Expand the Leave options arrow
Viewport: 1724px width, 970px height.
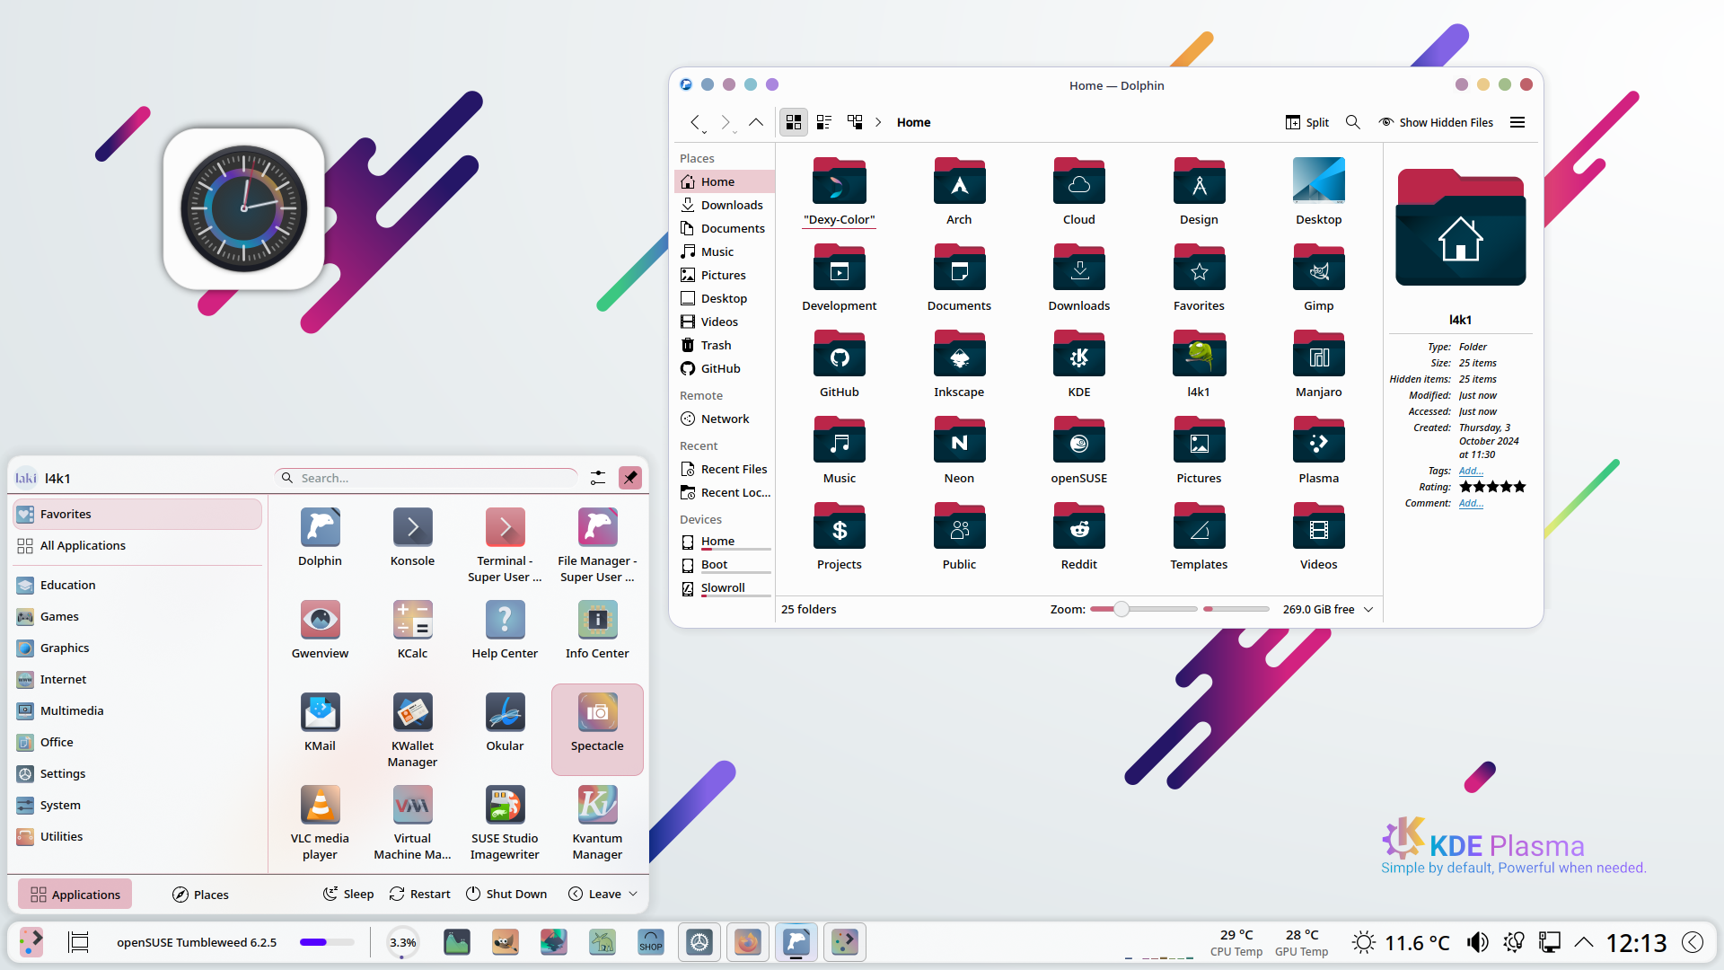pyautogui.click(x=633, y=895)
